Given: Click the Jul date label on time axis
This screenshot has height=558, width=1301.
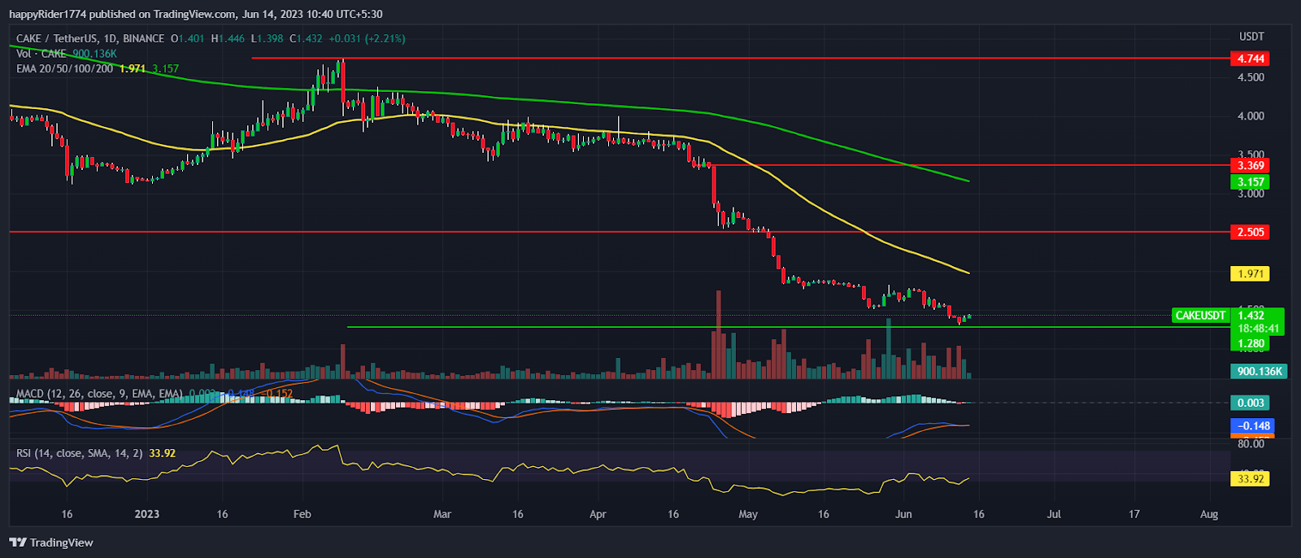Looking at the screenshot, I should [1054, 514].
